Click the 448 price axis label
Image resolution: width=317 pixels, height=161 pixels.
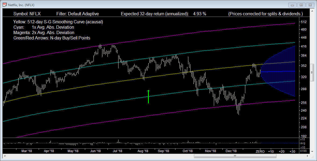click(304, 38)
